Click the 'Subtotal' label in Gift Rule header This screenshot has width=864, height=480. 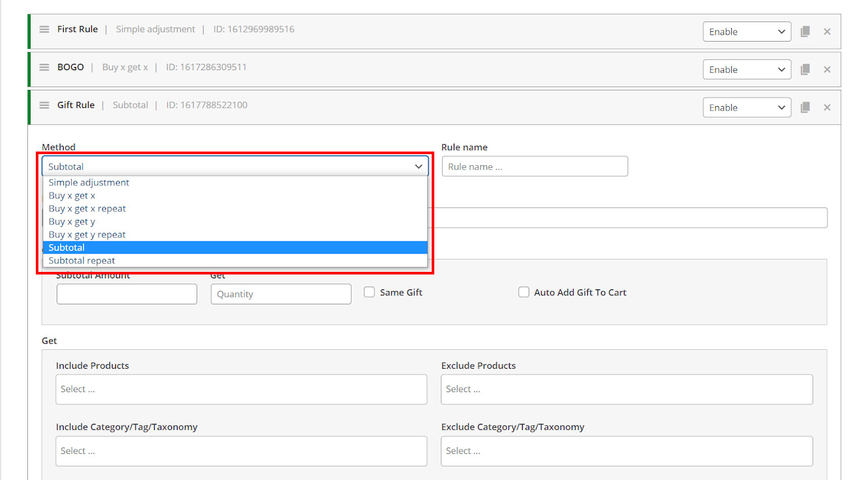click(x=130, y=105)
